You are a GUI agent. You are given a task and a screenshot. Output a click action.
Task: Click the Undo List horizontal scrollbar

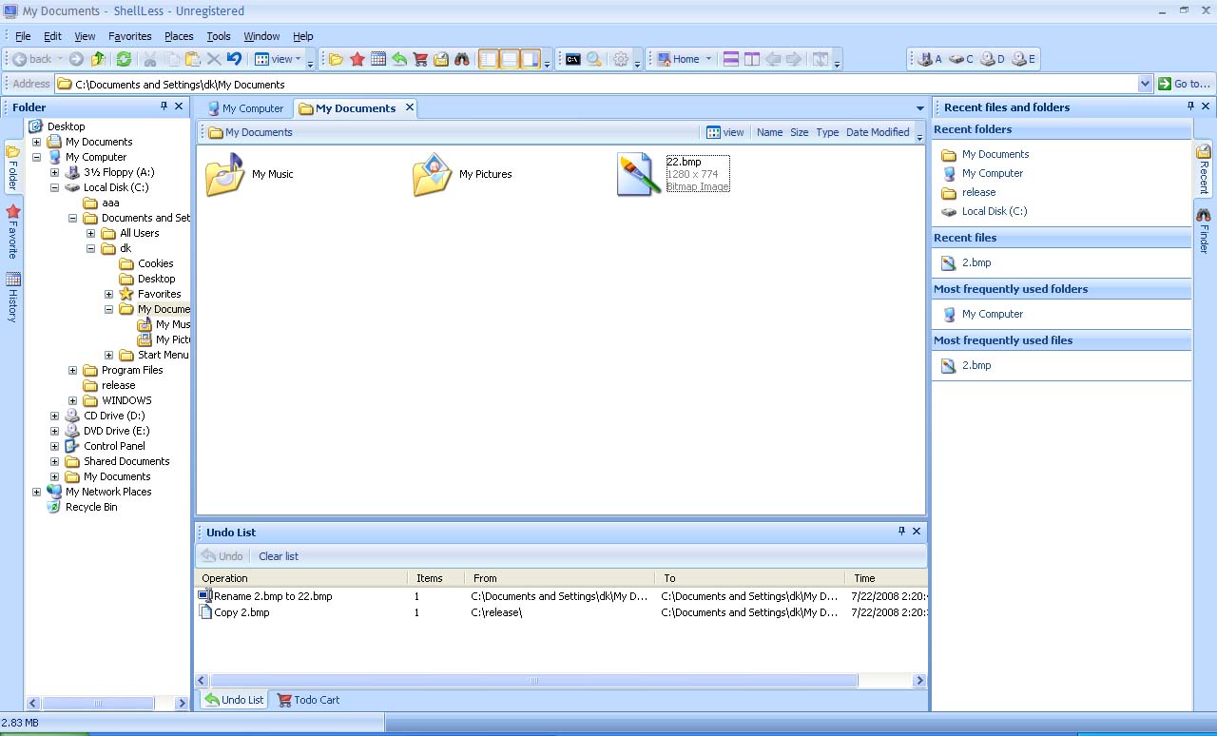pos(533,680)
